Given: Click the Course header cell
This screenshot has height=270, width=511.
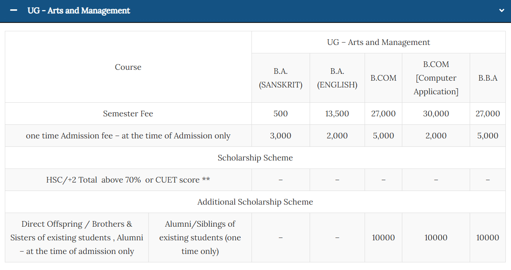Looking at the screenshot, I should tap(128, 67).
